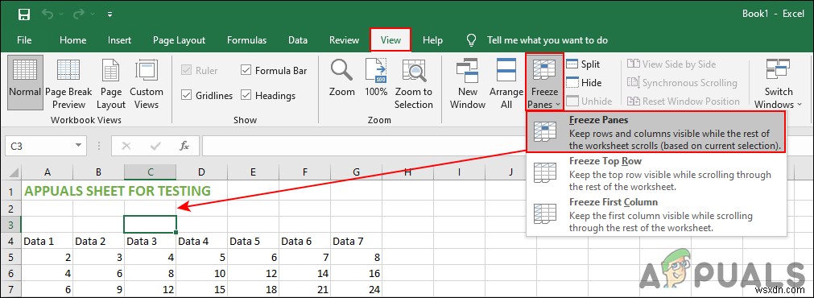Image resolution: width=814 pixels, height=298 pixels.
Task: Open the File menu
Action: [x=24, y=40]
